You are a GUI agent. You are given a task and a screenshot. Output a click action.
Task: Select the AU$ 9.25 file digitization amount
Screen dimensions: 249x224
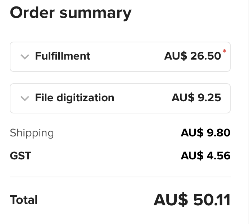click(x=196, y=98)
